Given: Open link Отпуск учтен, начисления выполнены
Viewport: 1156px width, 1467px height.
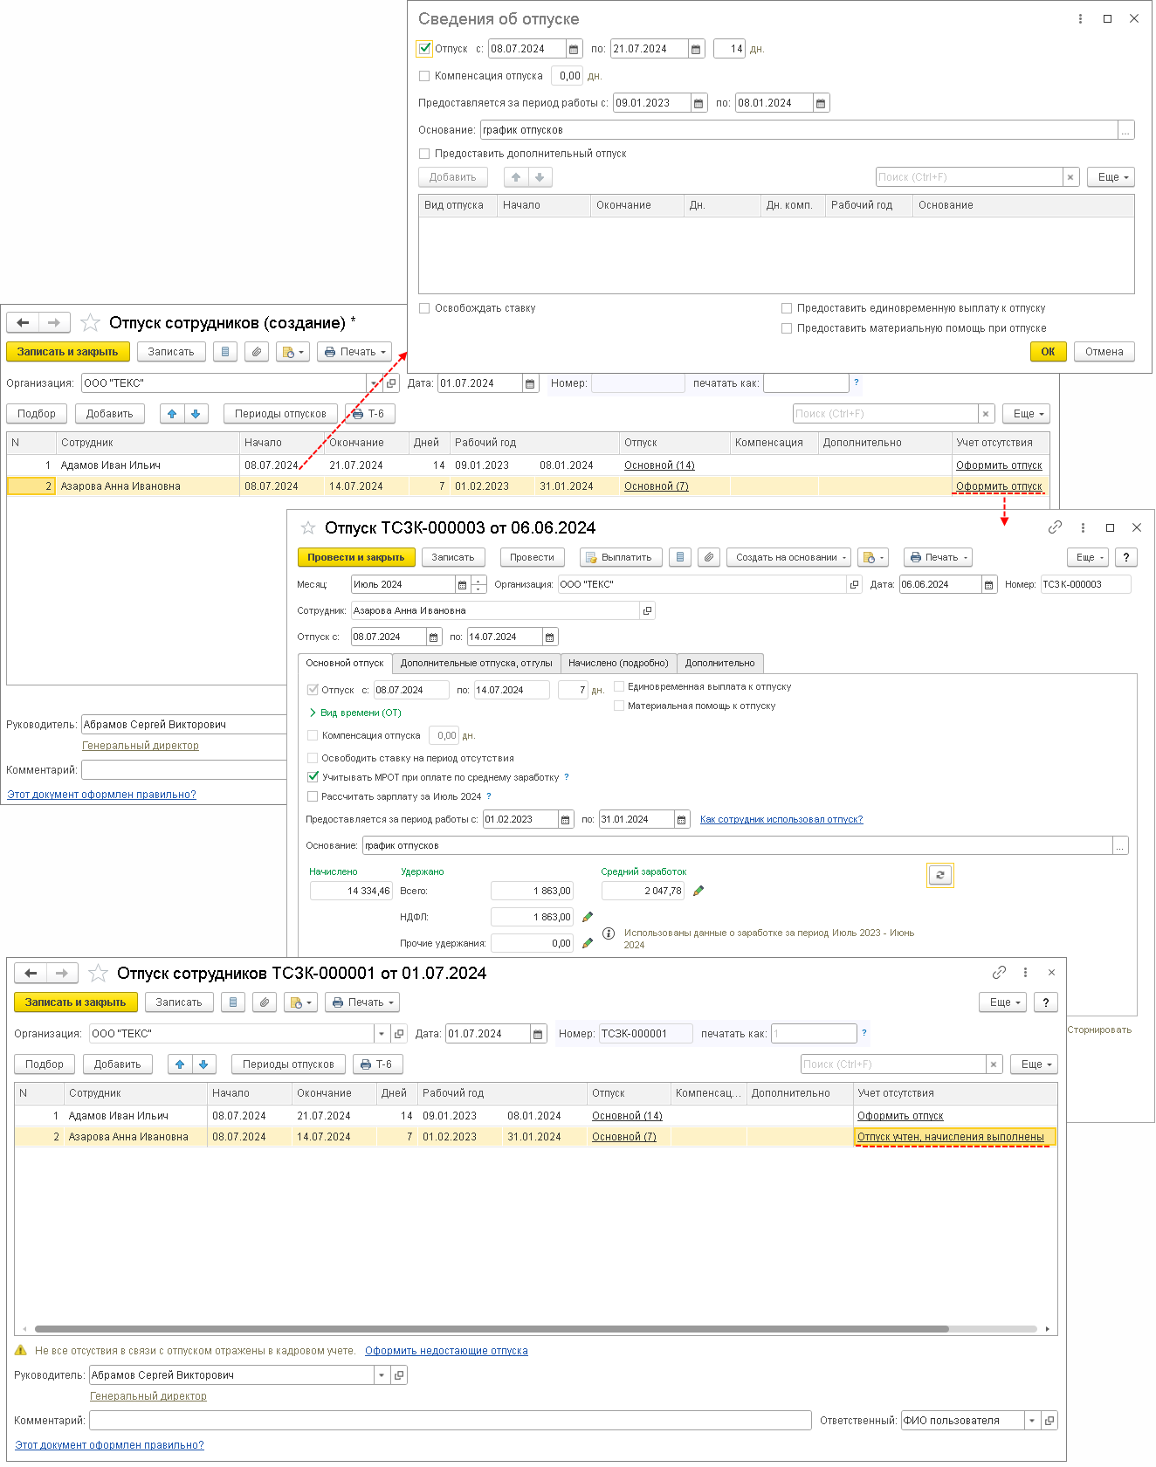Looking at the screenshot, I should pyautogui.click(x=951, y=1137).
